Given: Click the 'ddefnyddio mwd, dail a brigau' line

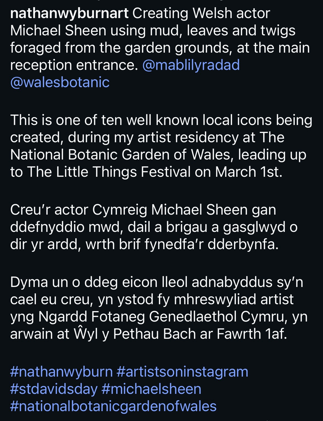Looking at the screenshot, I should pyautogui.click(x=154, y=227).
